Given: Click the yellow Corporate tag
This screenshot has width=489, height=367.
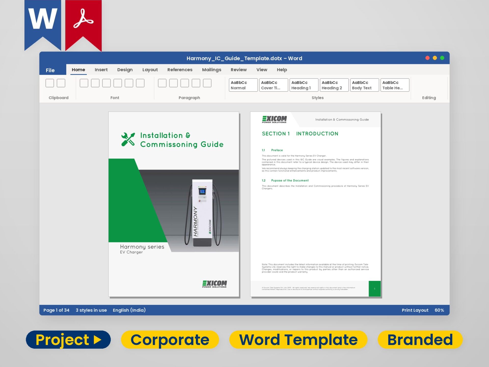Looking at the screenshot, I should (170, 340).
